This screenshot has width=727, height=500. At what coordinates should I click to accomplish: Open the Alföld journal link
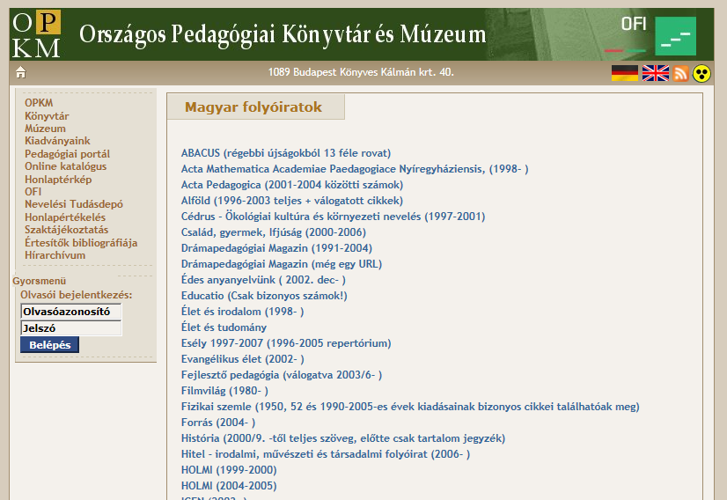292,201
